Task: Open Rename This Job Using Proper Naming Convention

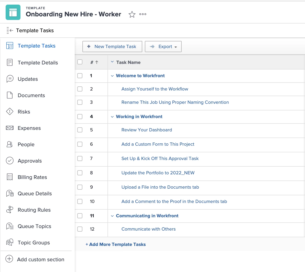Action: [175, 102]
